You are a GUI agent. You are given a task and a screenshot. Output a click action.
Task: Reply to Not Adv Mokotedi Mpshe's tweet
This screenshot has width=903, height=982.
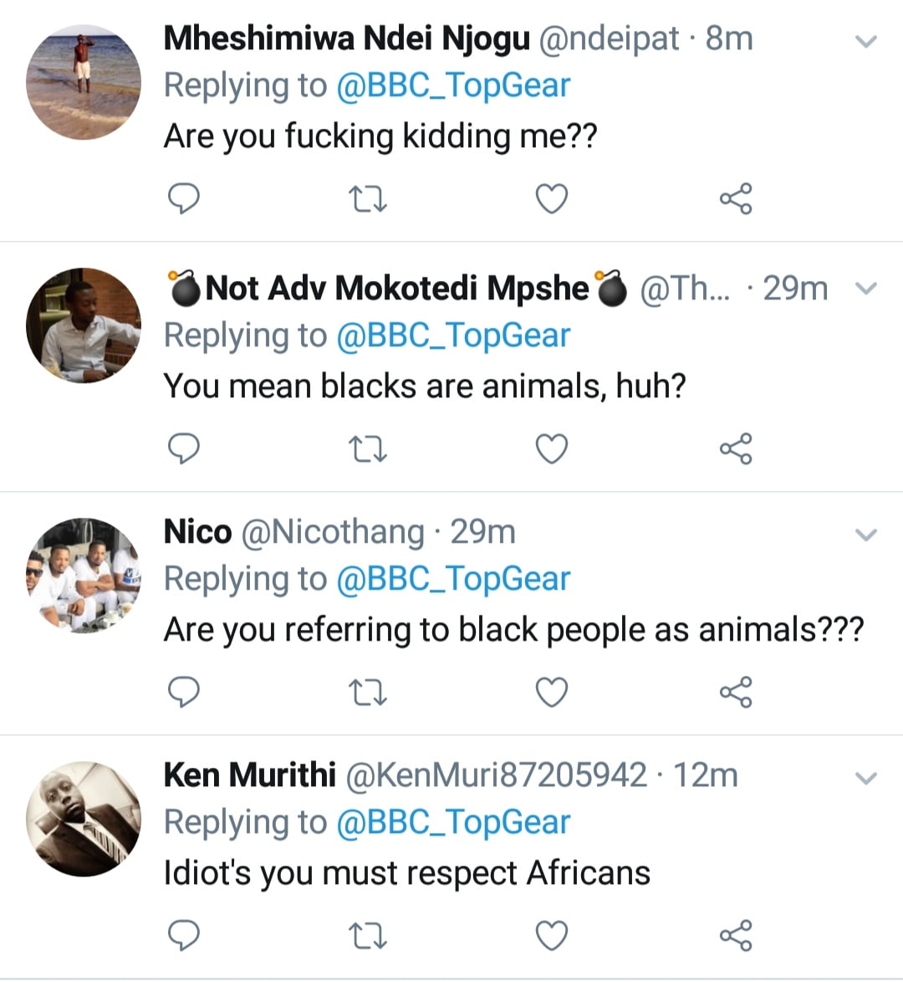pyautogui.click(x=184, y=449)
